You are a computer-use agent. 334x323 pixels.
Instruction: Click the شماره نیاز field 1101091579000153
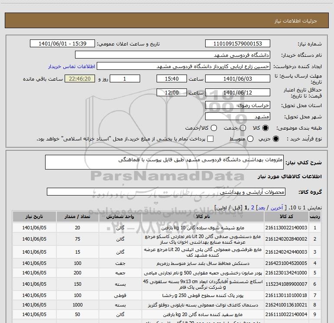point(238,44)
